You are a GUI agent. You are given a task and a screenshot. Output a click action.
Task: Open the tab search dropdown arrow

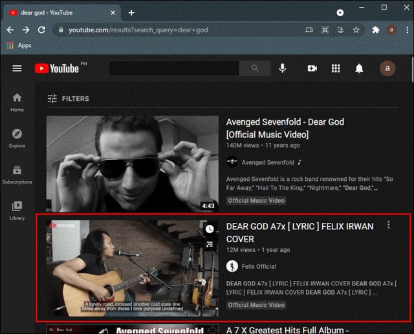[340, 13]
